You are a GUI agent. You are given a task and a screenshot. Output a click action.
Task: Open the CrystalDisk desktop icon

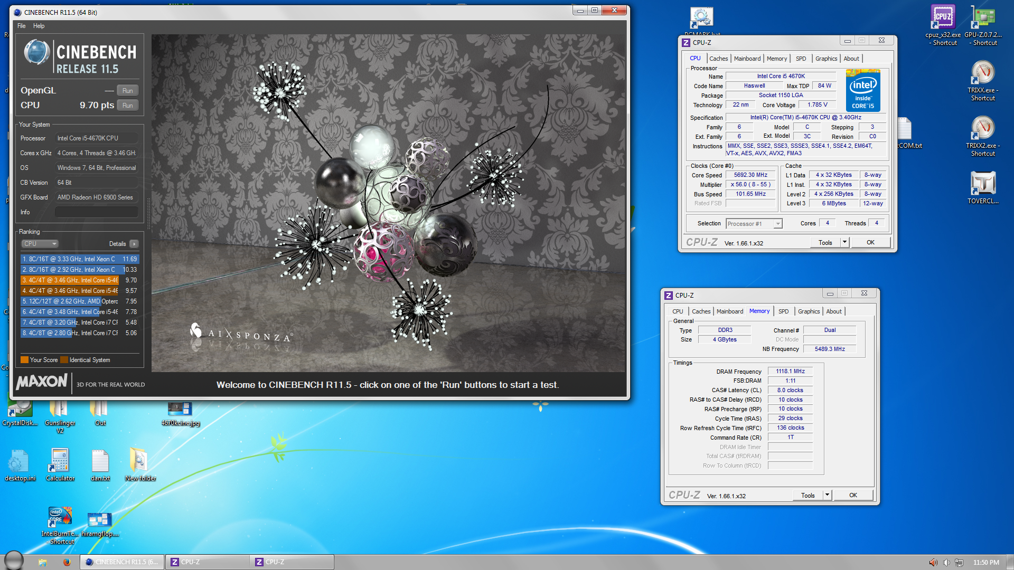(x=20, y=409)
